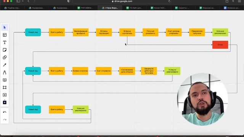This screenshot has width=244, height=137.
Task: Select the cursor selection tool
Action: pos(5,27)
